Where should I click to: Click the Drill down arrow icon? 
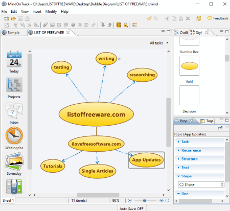[x=103, y=25]
